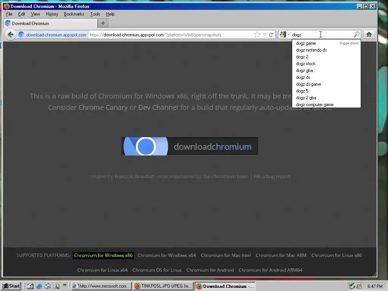Choose the 'dogz ds' suggestion
This screenshot has width=388, height=291.
(x=326, y=77)
